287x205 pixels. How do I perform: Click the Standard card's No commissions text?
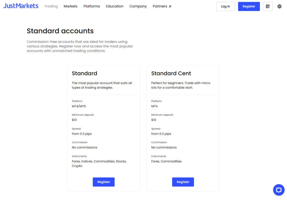[x=84, y=147]
